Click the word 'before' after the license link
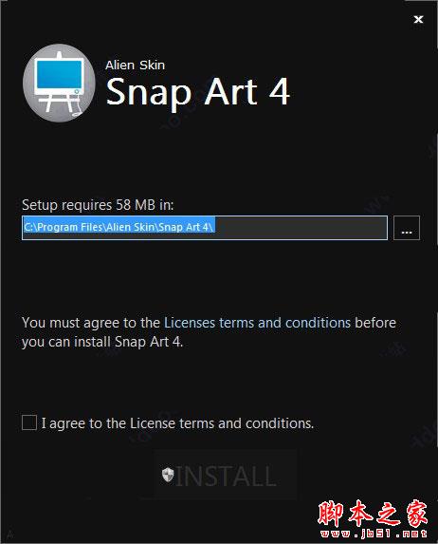Screen dimensions: 438x544 tap(375, 323)
